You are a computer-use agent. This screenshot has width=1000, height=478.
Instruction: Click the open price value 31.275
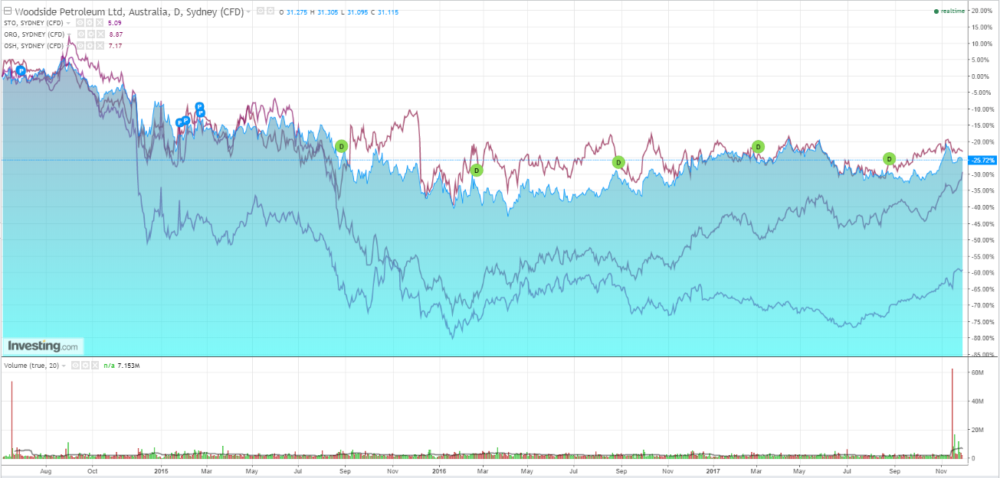[x=297, y=12]
